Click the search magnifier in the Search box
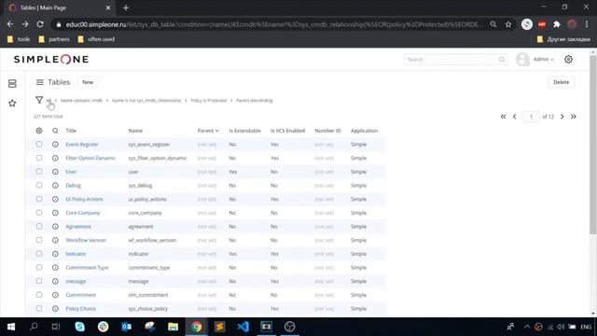Viewport: 597px width, 336px height. 502,60
